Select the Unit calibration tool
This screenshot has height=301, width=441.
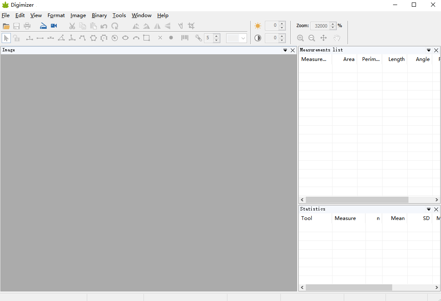pos(30,38)
